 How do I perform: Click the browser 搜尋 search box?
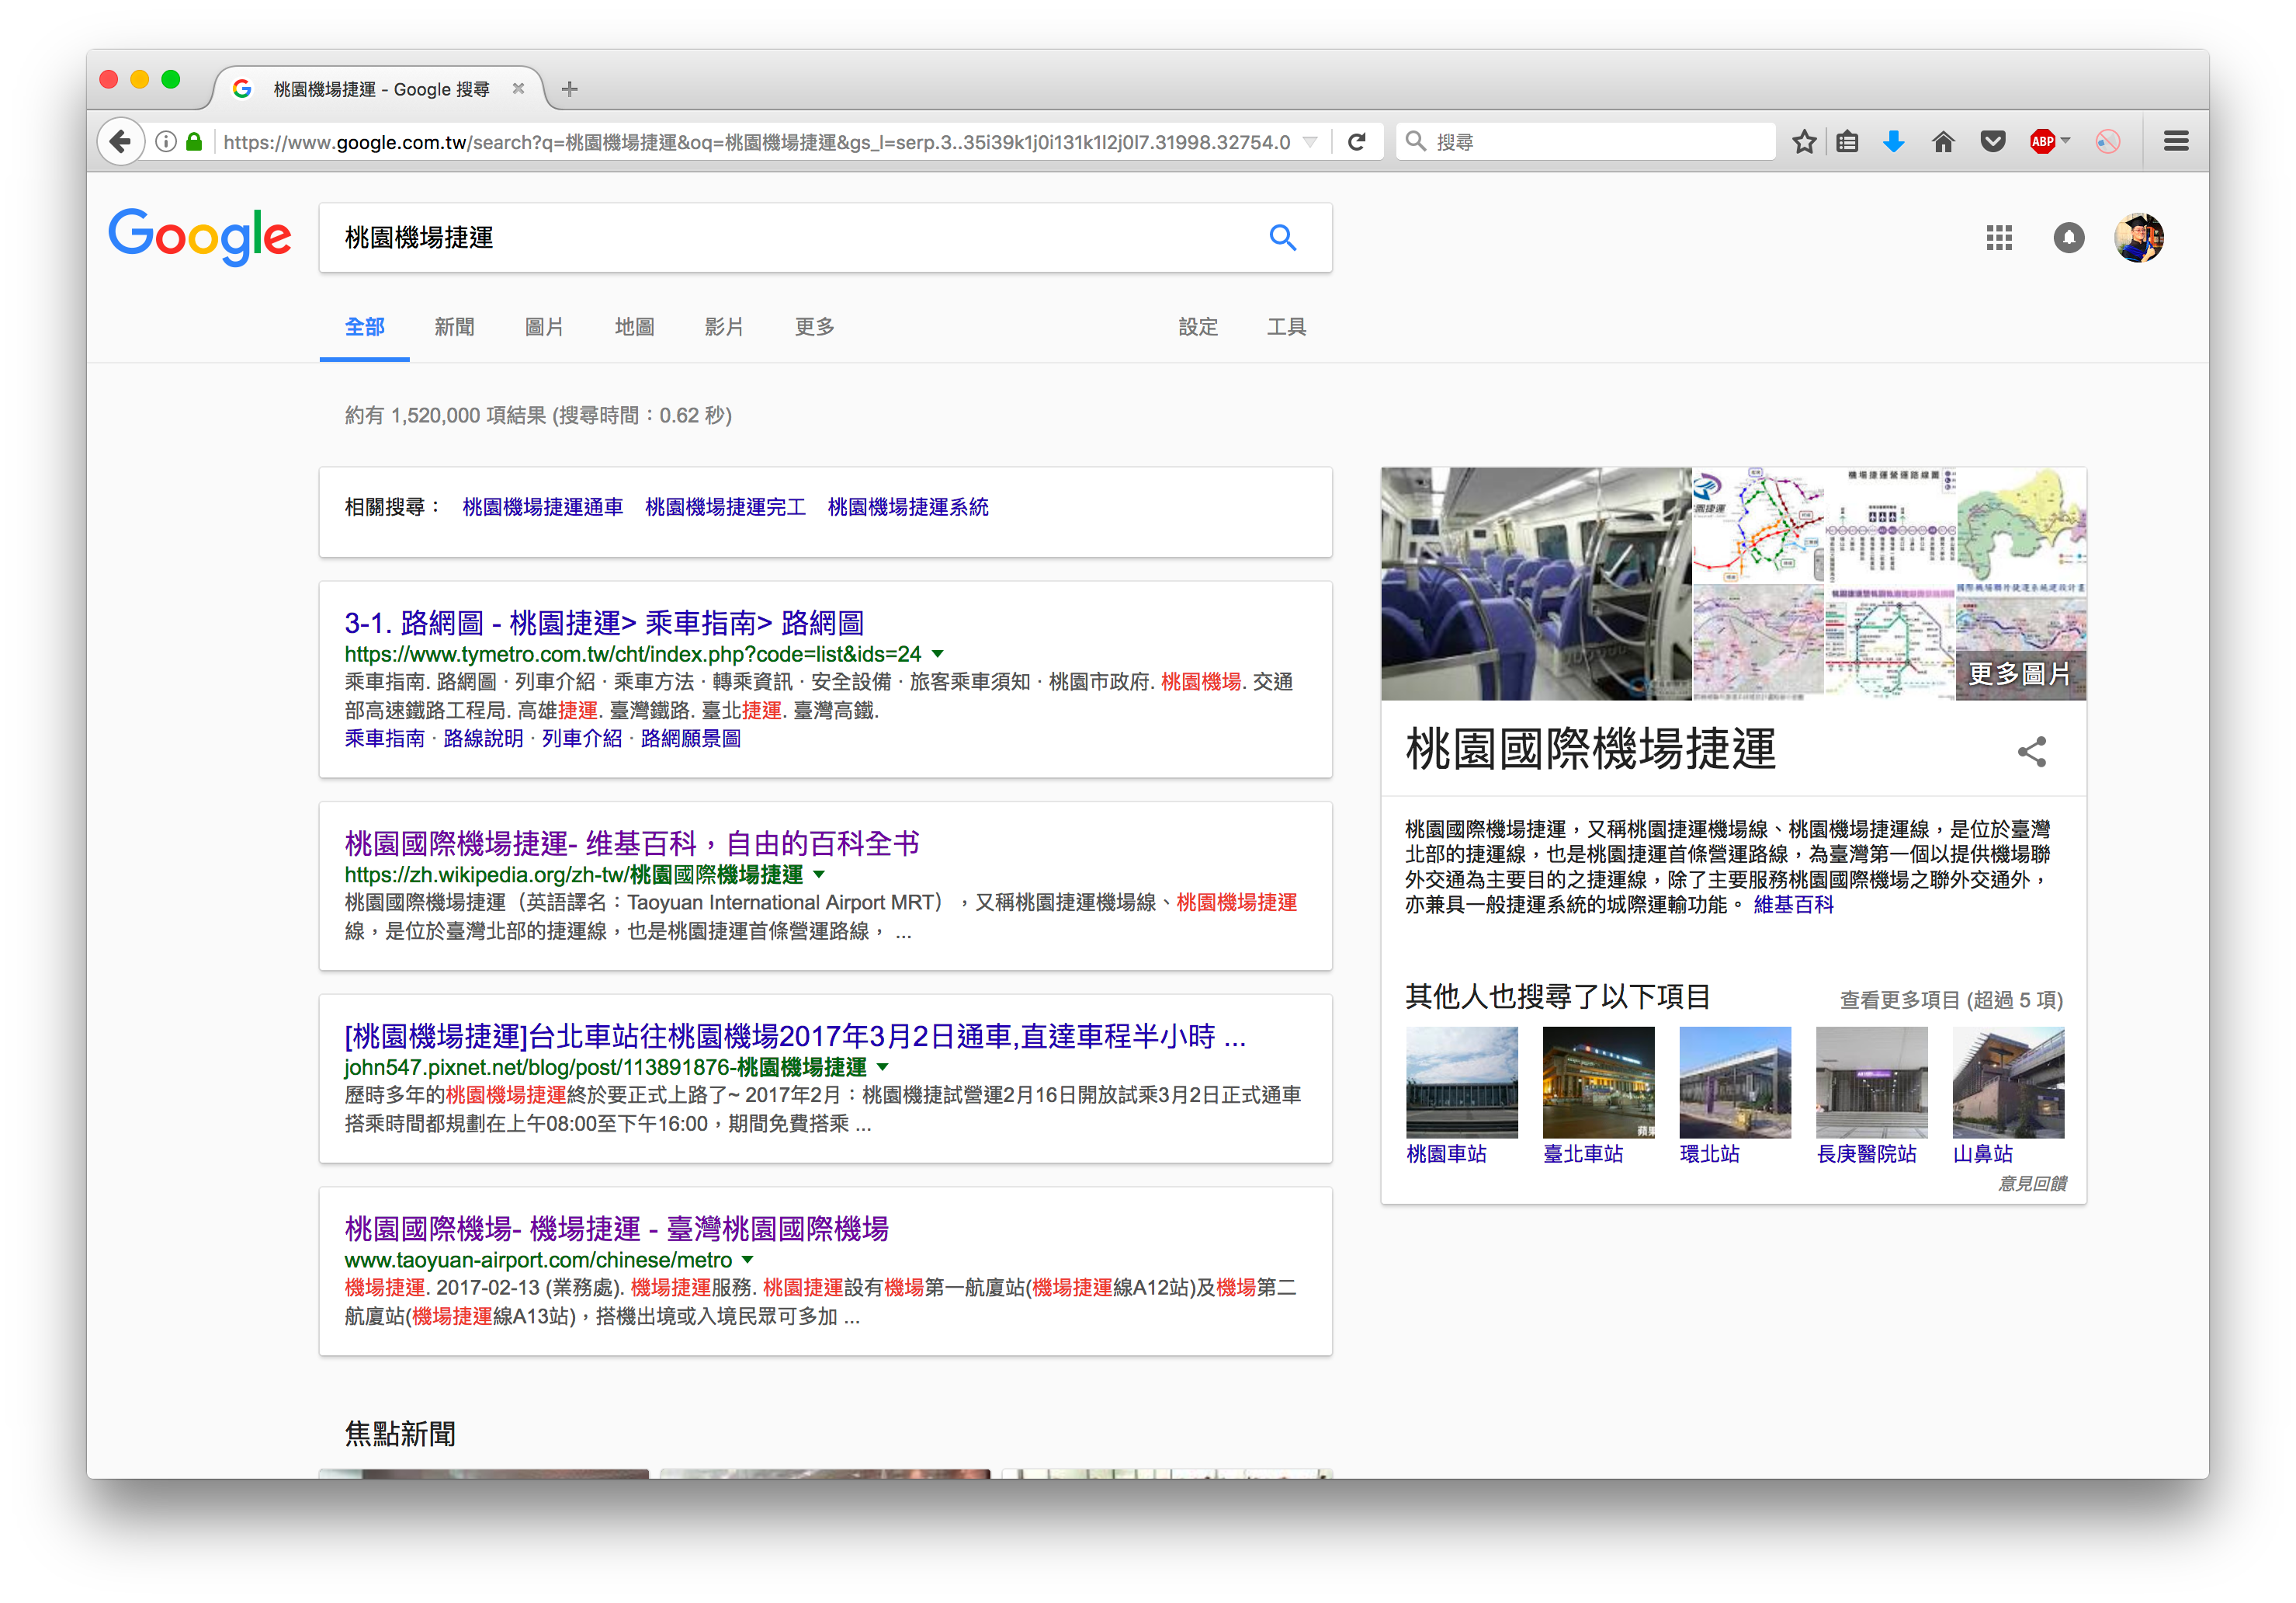[1586, 142]
